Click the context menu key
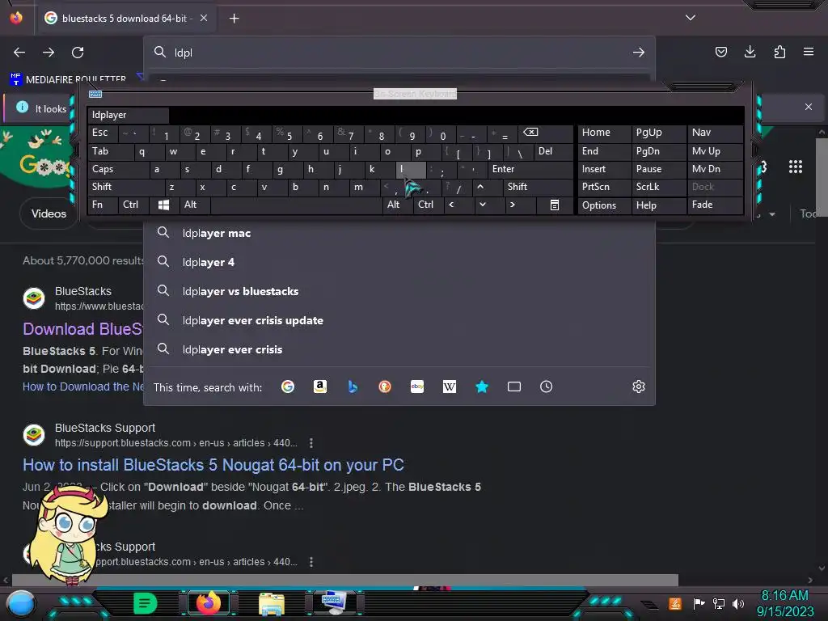Image resolution: width=828 pixels, height=621 pixels. click(x=555, y=205)
